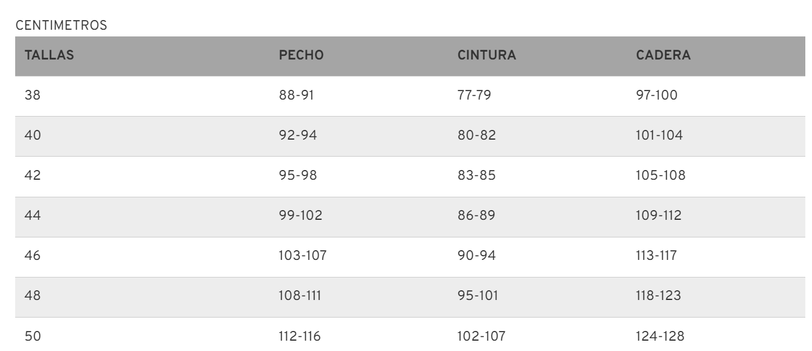Click size 50 in the table
Viewport: 812px width, 351px height.
click(x=32, y=337)
